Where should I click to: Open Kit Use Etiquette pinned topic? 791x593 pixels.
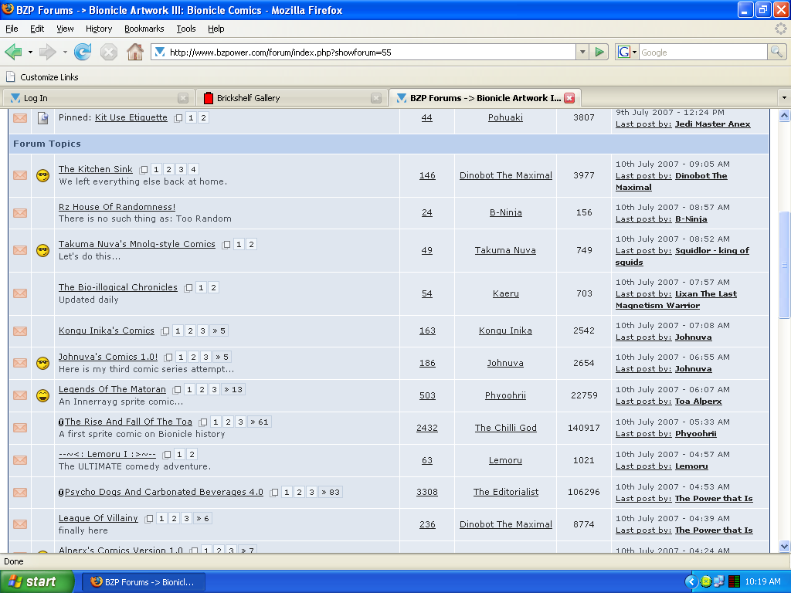(131, 117)
